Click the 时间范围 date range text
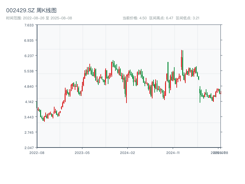The image size is (245, 184). click(39, 18)
